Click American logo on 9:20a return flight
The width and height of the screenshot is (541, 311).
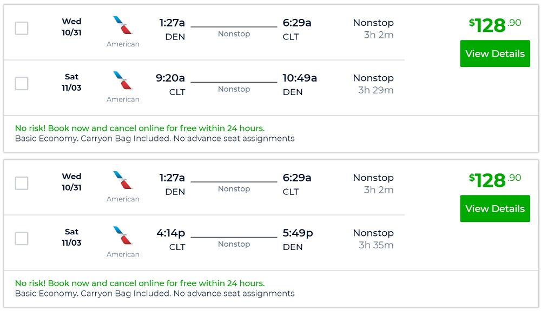[x=123, y=80]
